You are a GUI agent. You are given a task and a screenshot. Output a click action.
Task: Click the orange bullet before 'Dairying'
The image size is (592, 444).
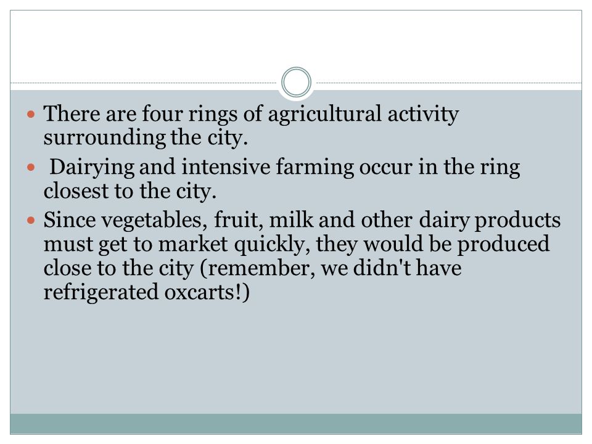click(x=31, y=167)
